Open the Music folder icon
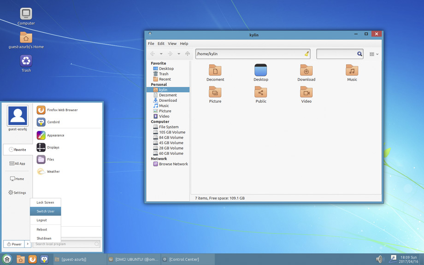 point(352,71)
